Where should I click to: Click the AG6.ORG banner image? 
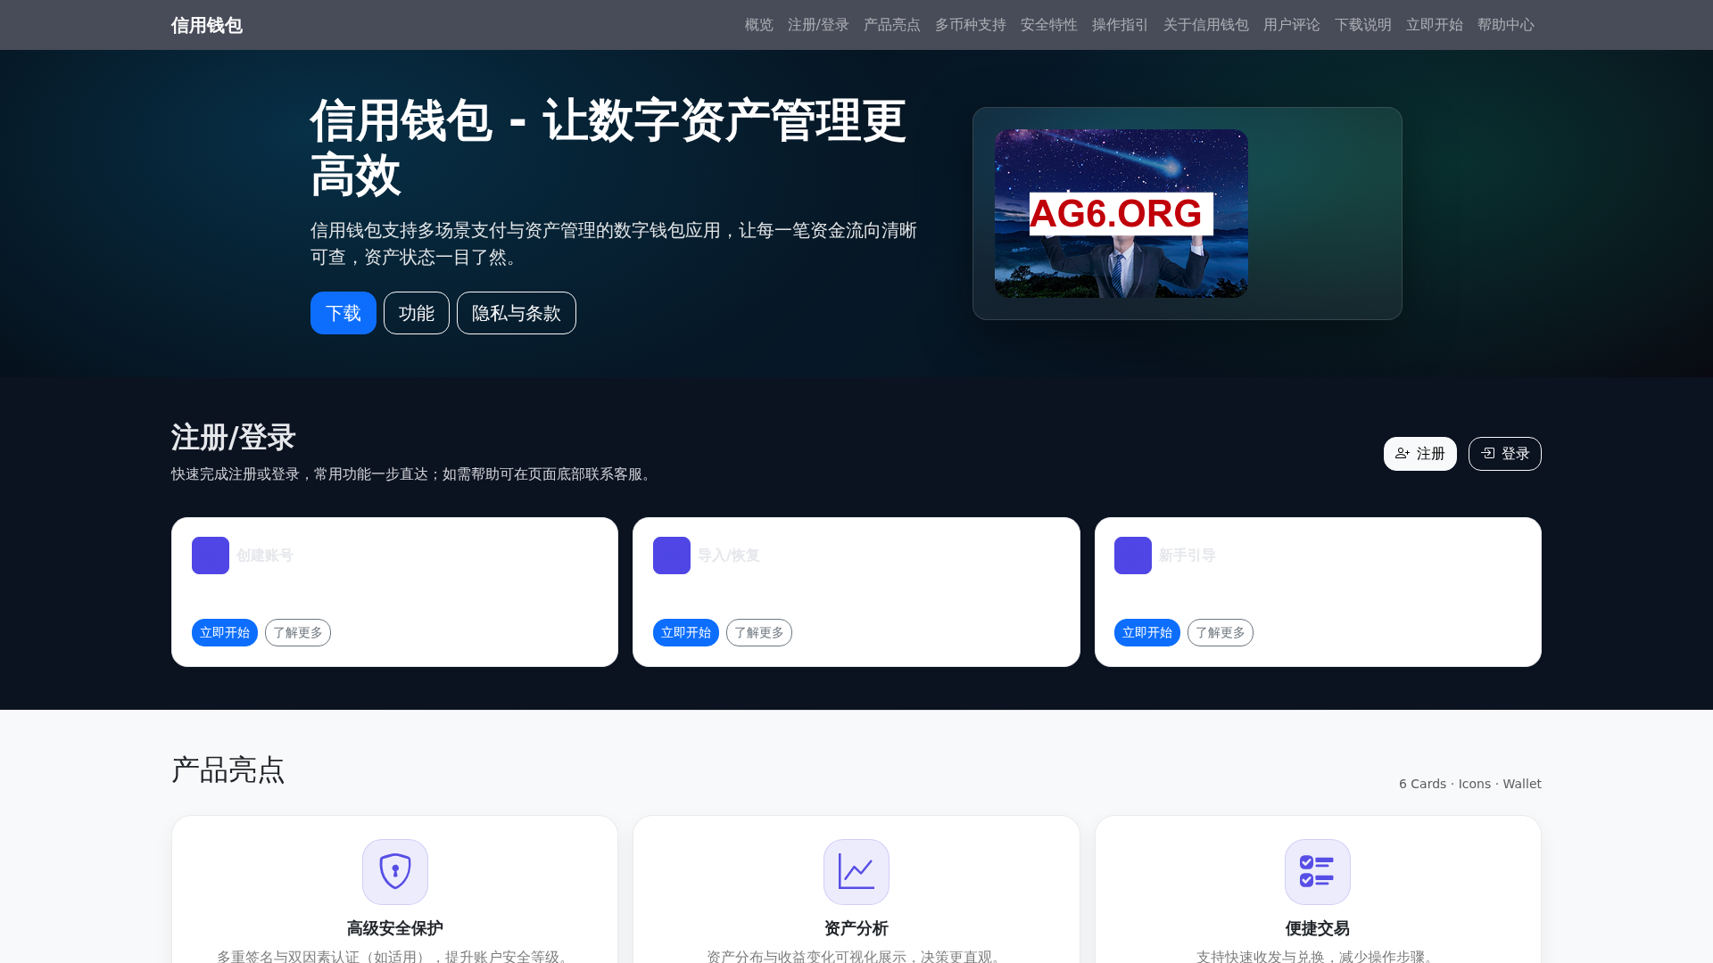tap(1121, 214)
